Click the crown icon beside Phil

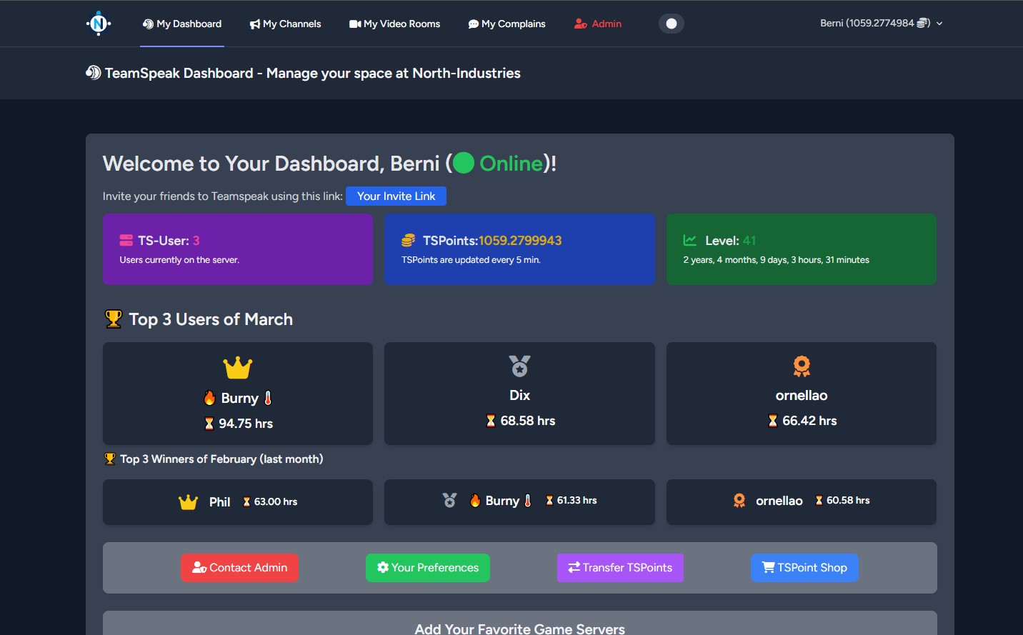click(x=188, y=502)
